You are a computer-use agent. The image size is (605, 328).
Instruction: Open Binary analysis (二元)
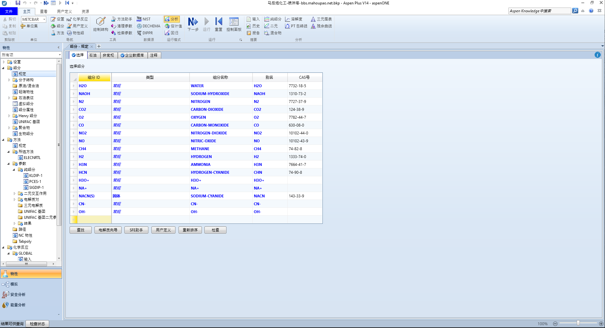(271, 26)
